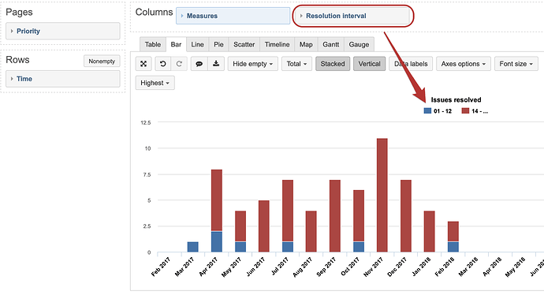Open the Axes options dropdown

click(x=463, y=64)
